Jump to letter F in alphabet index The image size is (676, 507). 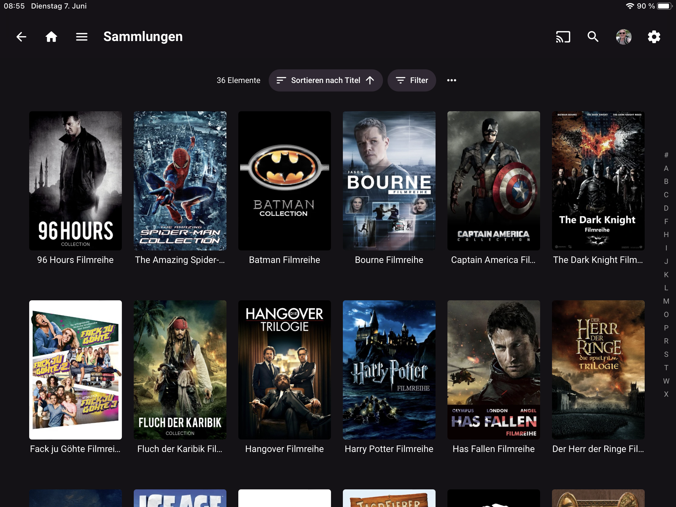click(666, 222)
